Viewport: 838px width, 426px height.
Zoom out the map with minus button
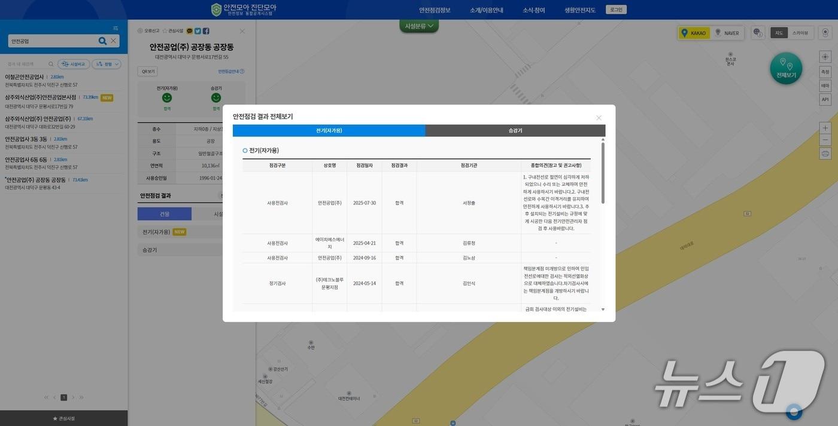825,140
